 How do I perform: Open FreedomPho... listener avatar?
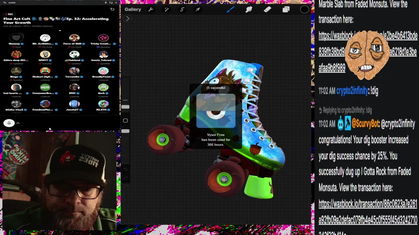click(x=45, y=104)
